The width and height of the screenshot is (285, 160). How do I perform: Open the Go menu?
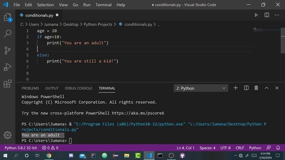coord(75,5)
